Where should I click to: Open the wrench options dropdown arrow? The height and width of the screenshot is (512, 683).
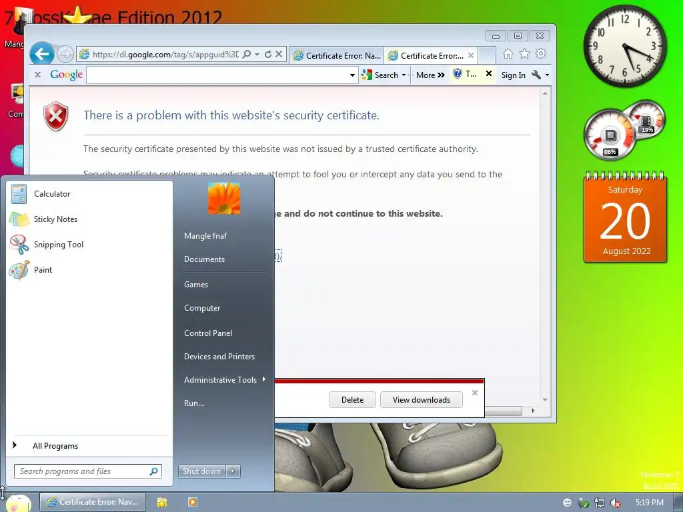tap(547, 75)
